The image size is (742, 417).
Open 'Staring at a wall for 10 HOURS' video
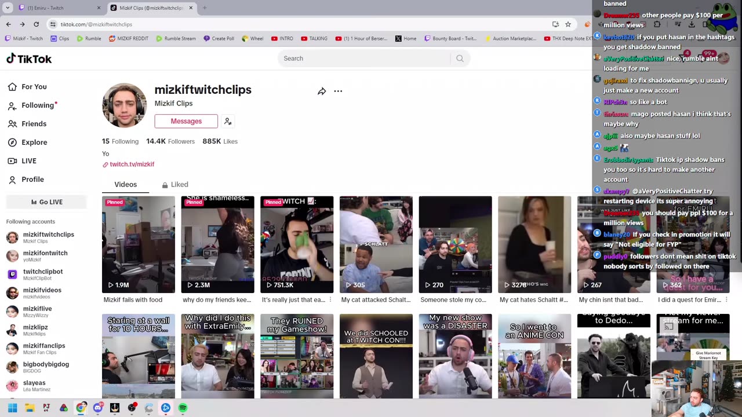coord(139,356)
